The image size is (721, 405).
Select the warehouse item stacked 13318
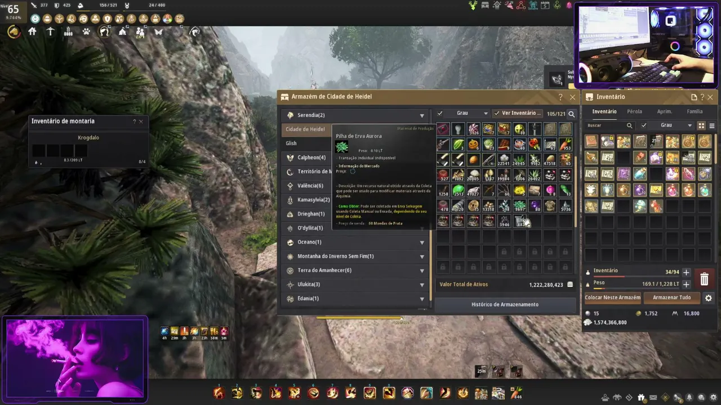(x=488, y=206)
